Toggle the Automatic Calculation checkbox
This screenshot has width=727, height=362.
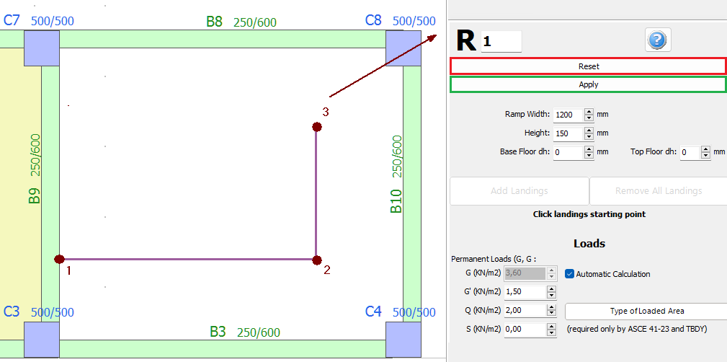(570, 274)
